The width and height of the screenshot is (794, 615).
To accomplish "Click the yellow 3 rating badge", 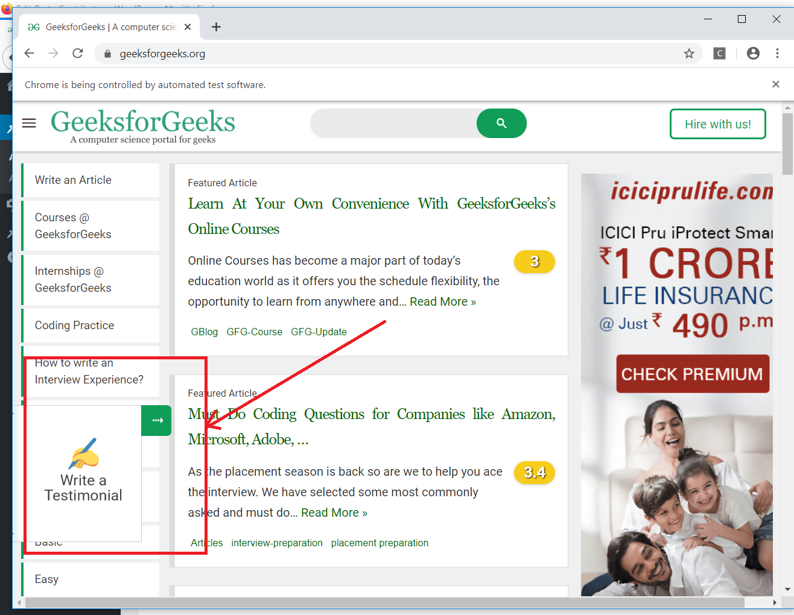I will pyautogui.click(x=535, y=262).
